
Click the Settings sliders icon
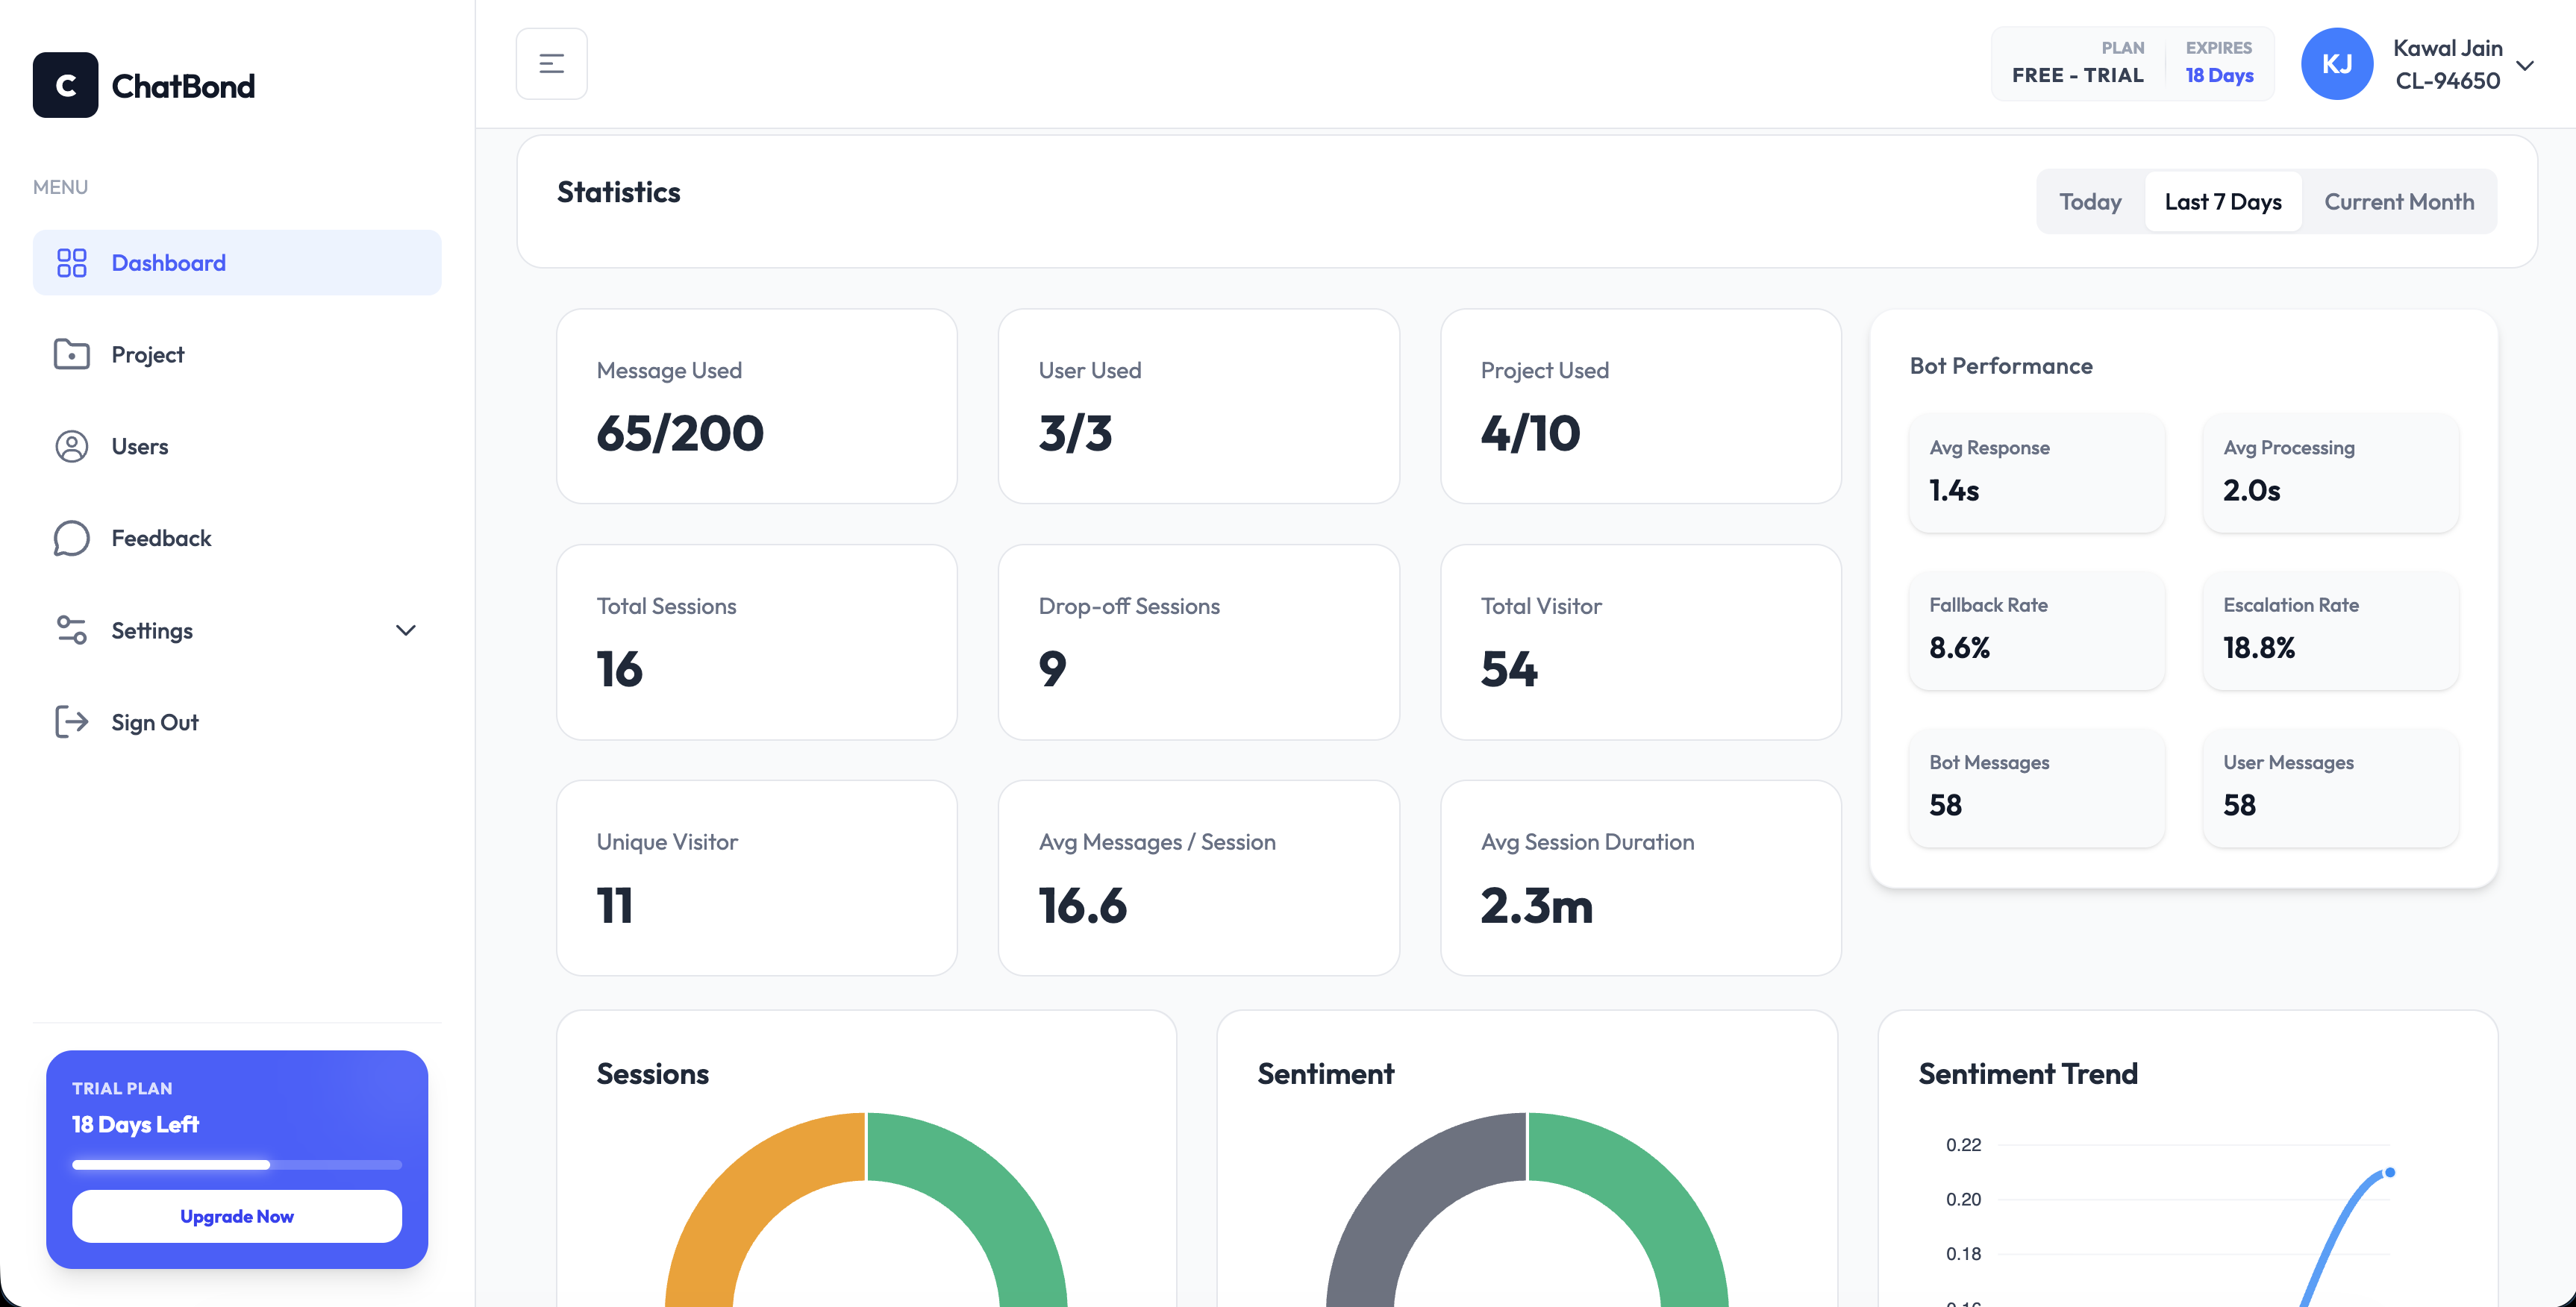[71, 630]
